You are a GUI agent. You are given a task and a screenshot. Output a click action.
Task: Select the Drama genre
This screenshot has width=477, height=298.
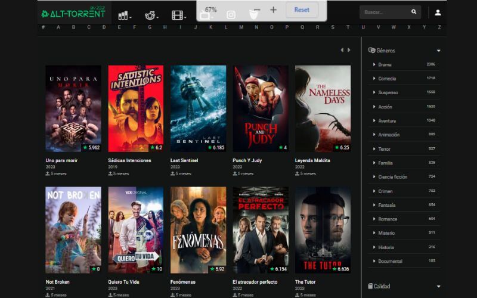tap(385, 64)
